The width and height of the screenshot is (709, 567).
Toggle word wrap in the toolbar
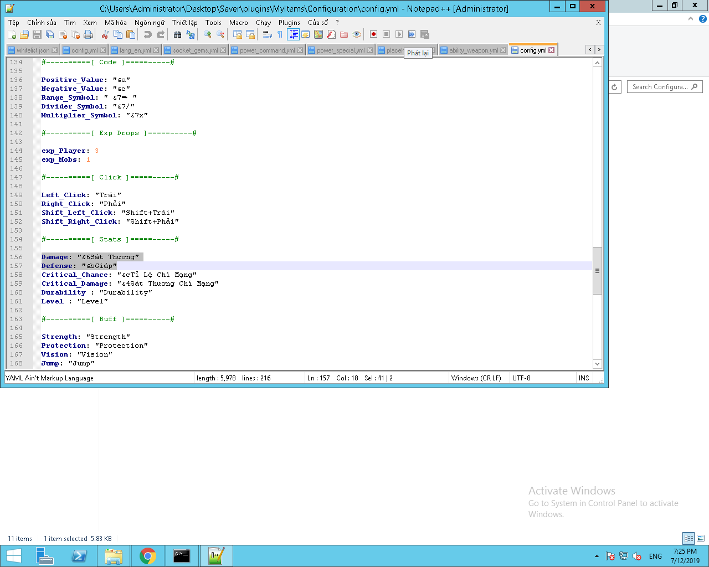267,34
